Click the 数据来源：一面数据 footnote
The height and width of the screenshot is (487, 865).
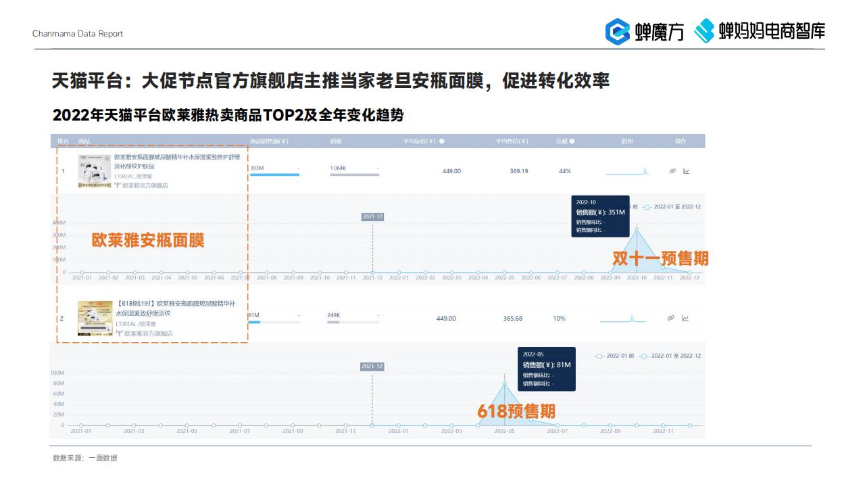(x=85, y=458)
